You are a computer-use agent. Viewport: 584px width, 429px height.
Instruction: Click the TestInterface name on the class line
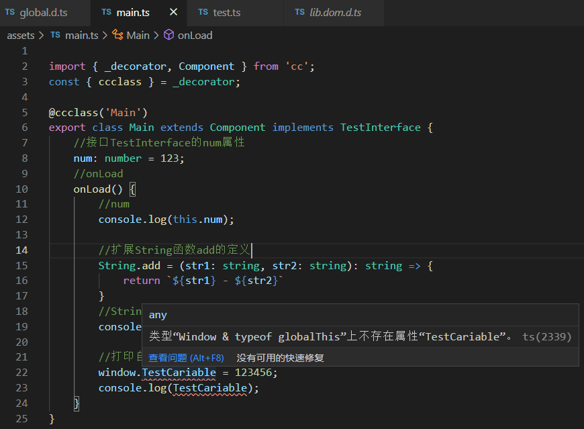380,128
